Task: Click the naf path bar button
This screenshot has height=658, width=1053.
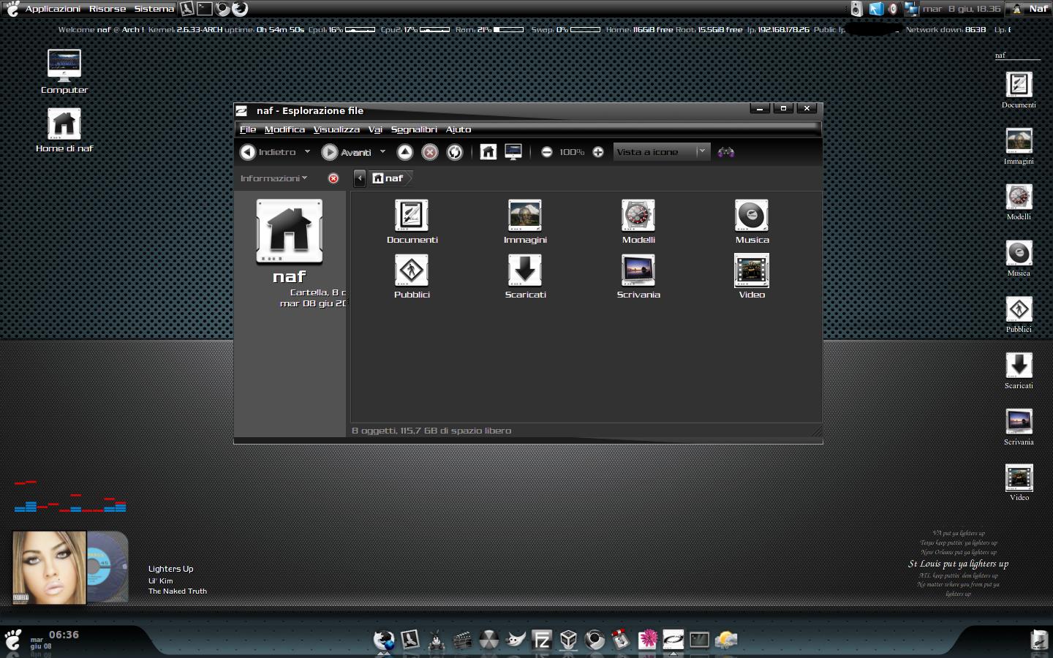Action: [390, 178]
